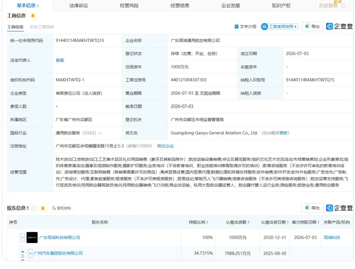Open shareholder 广东高域科技有限公司 link
The width and height of the screenshot is (355, 269).
60,237
